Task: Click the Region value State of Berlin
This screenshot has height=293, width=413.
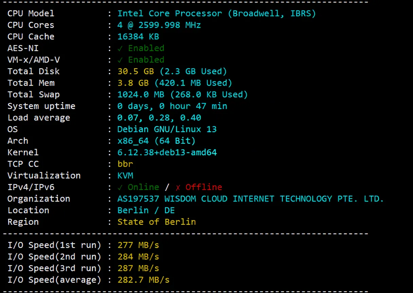Action: point(156,222)
